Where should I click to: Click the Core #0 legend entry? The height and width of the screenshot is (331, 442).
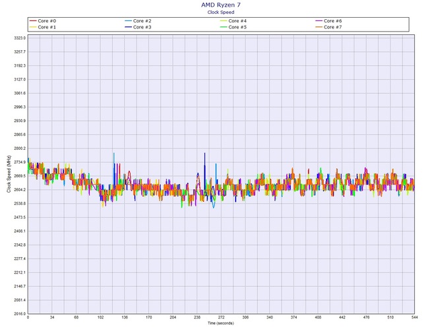click(x=43, y=21)
